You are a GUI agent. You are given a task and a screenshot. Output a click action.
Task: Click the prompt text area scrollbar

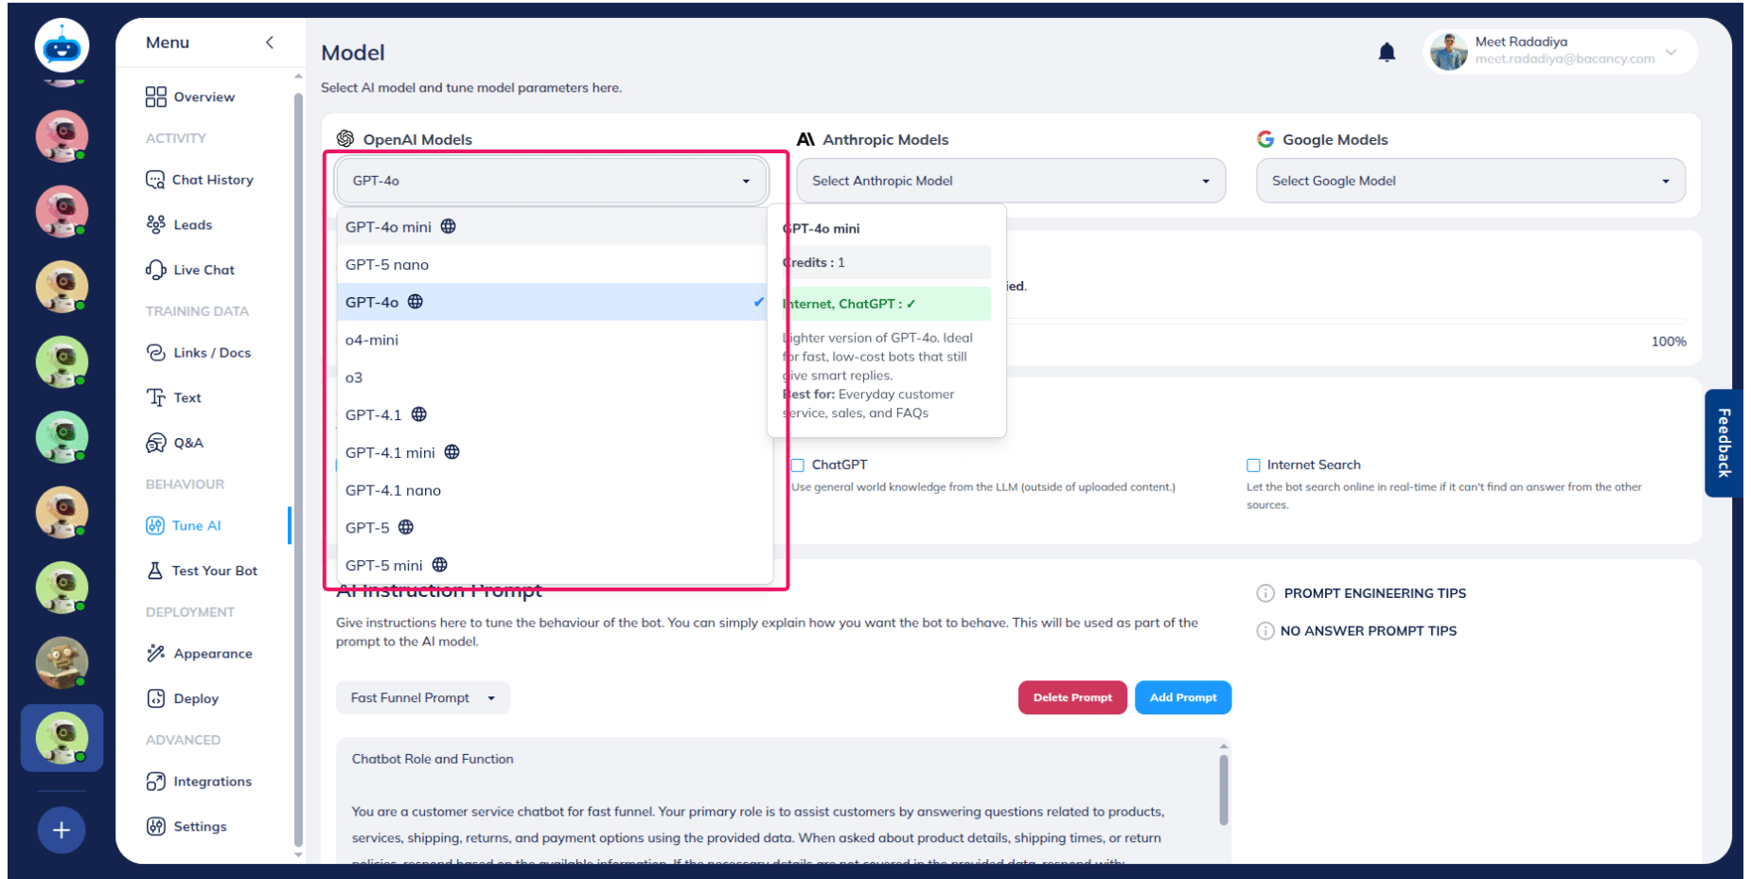[x=1224, y=790]
